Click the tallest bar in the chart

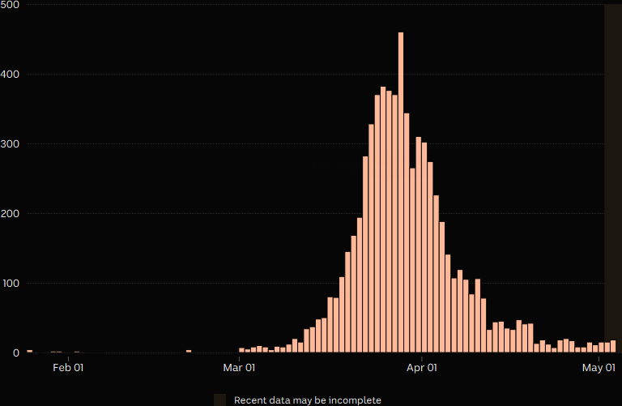tap(401, 193)
